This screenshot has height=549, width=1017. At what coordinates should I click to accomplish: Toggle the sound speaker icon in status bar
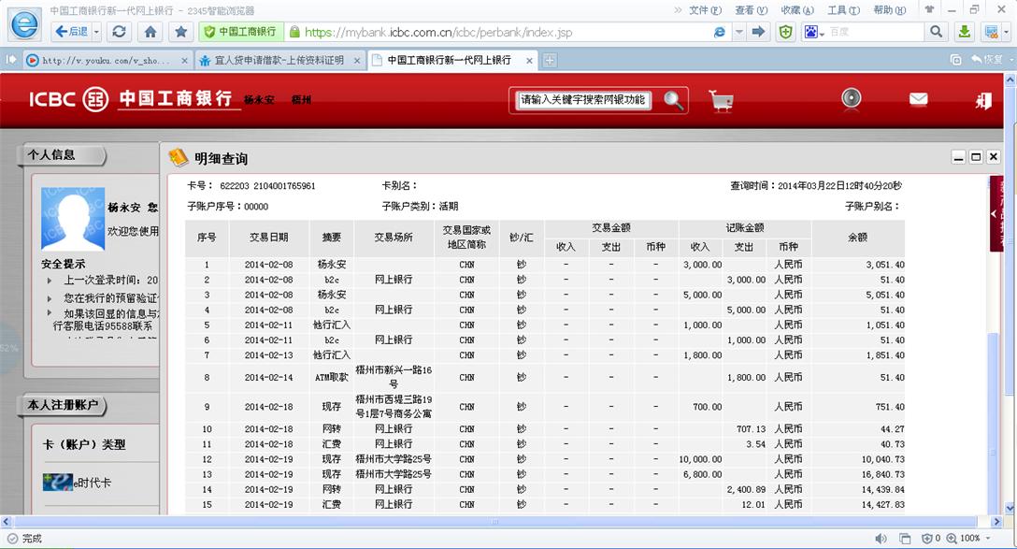pos(881,539)
